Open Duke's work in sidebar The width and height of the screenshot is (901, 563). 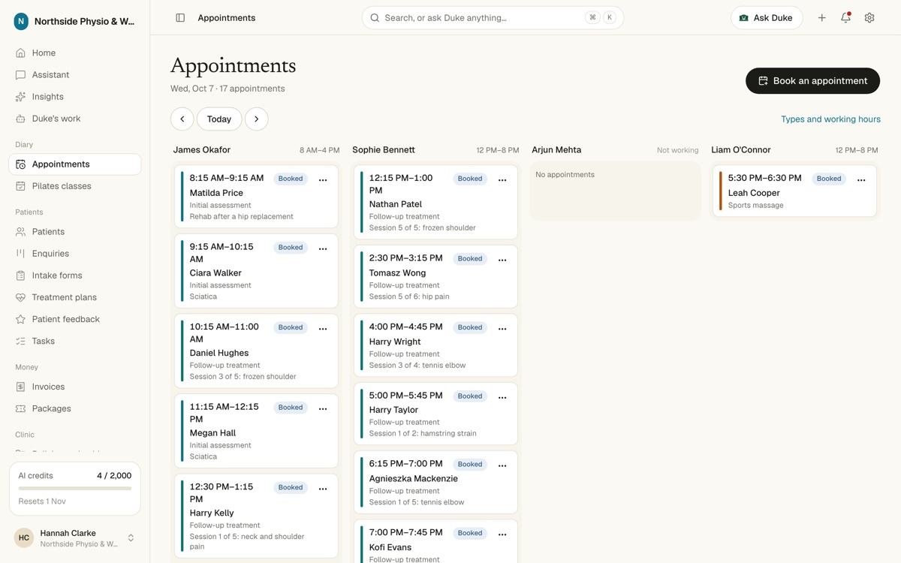pos(74,119)
